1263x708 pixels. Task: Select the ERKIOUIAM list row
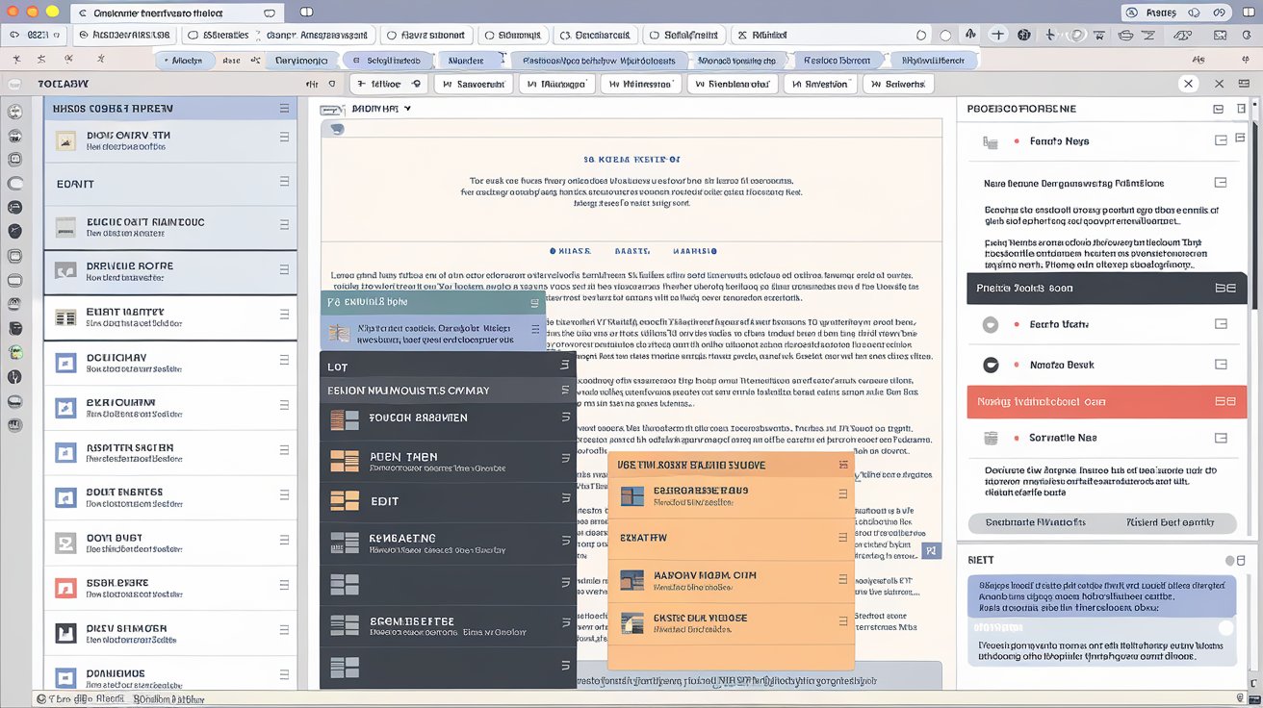[x=170, y=407]
